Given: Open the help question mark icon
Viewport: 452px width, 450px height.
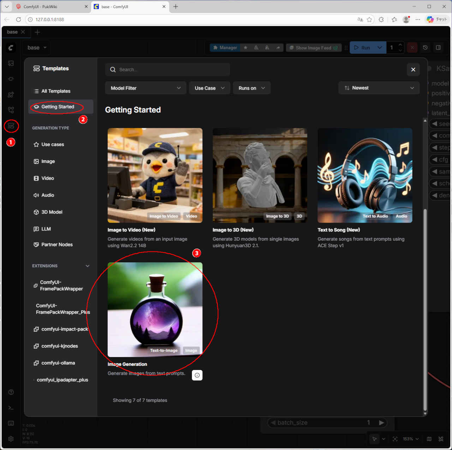Looking at the screenshot, I should pos(11,392).
